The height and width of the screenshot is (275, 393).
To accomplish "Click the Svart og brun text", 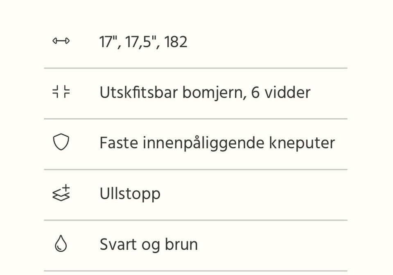I will coord(149,245).
